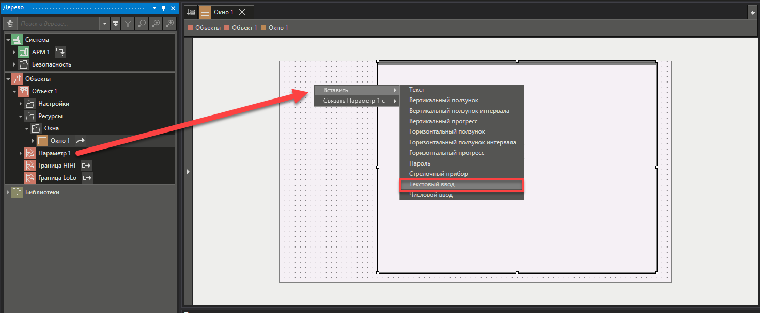Screen dimensions: 760x313
Task: Expand the Библиотеки tree node
Action: click(8, 192)
